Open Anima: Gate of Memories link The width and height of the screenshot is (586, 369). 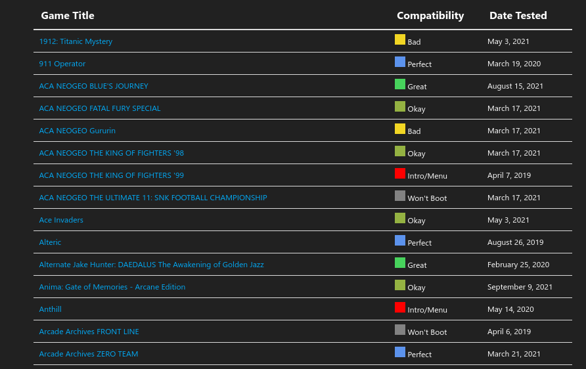tap(112, 287)
